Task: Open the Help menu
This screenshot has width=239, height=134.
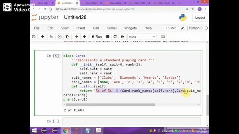Action: [148, 28]
